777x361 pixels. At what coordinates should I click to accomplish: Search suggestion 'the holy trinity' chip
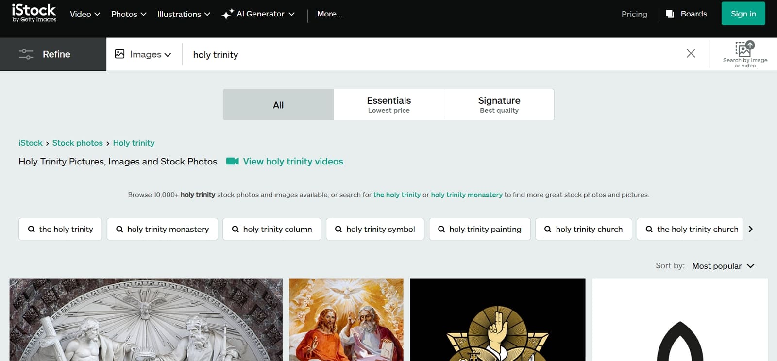(x=60, y=229)
